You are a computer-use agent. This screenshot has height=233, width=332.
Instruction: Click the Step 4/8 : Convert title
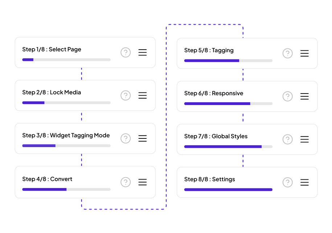(x=47, y=179)
